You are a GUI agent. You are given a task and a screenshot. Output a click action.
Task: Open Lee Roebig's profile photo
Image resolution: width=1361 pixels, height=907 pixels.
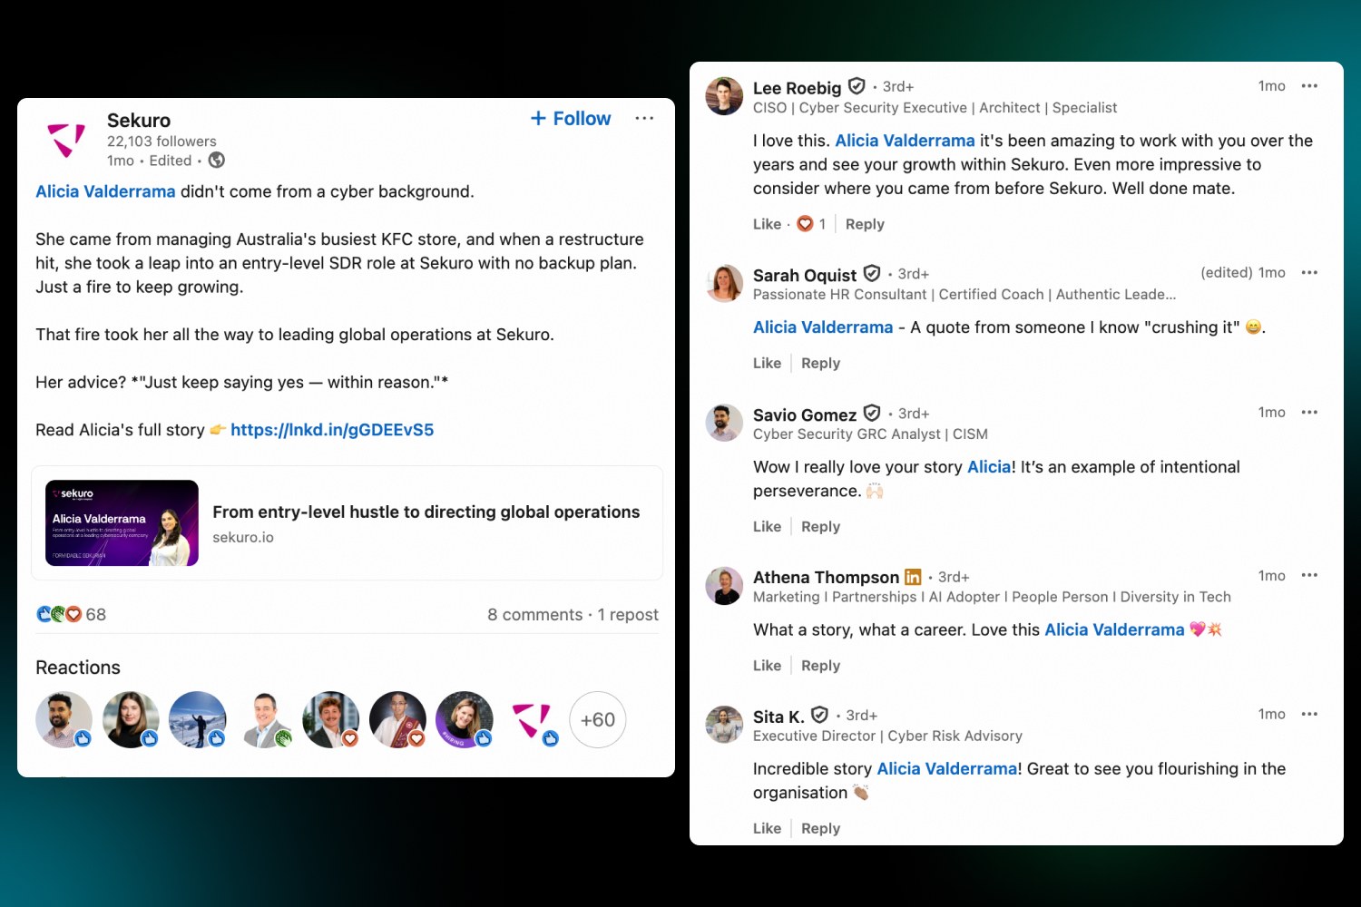(x=724, y=96)
